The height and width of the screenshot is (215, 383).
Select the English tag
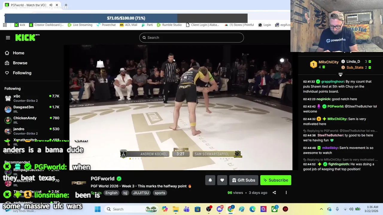pos(111,193)
